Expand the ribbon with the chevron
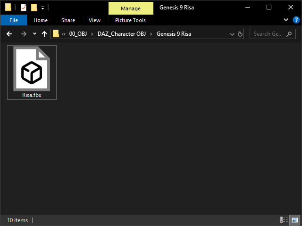 (286, 20)
